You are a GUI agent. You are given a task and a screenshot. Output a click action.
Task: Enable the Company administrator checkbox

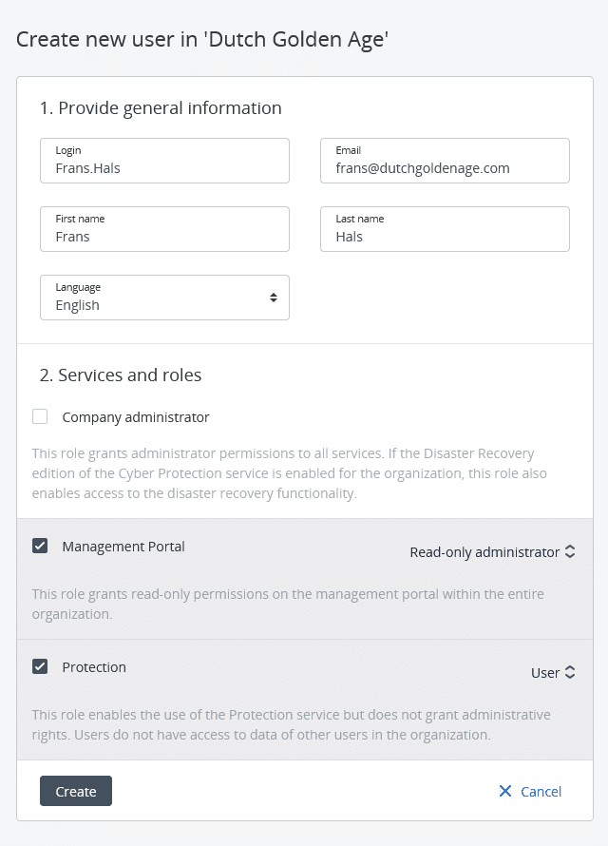pyautogui.click(x=40, y=416)
